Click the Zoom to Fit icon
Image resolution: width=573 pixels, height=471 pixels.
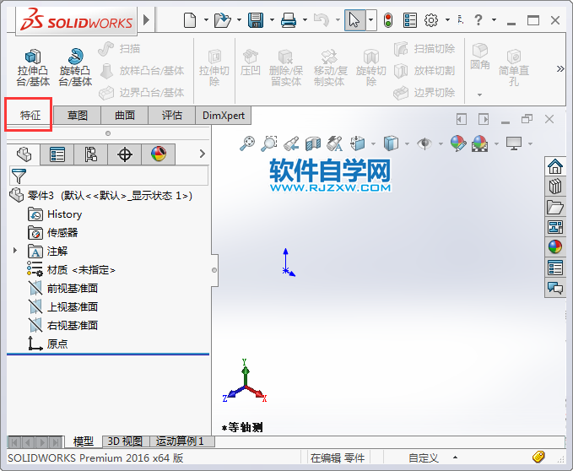pos(247,143)
